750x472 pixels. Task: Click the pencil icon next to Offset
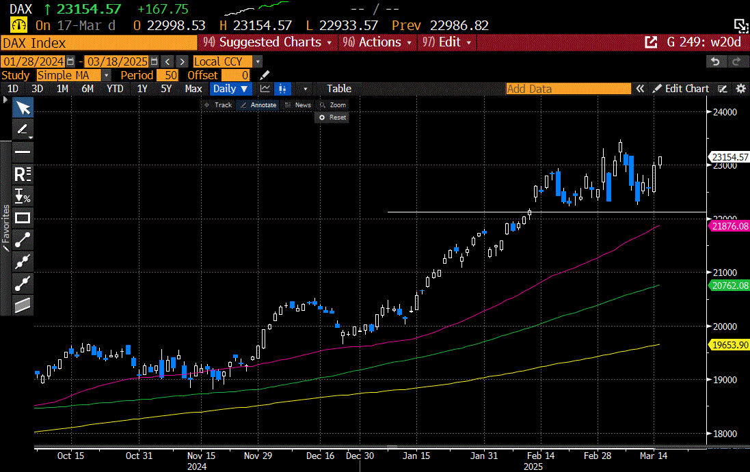(x=265, y=76)
